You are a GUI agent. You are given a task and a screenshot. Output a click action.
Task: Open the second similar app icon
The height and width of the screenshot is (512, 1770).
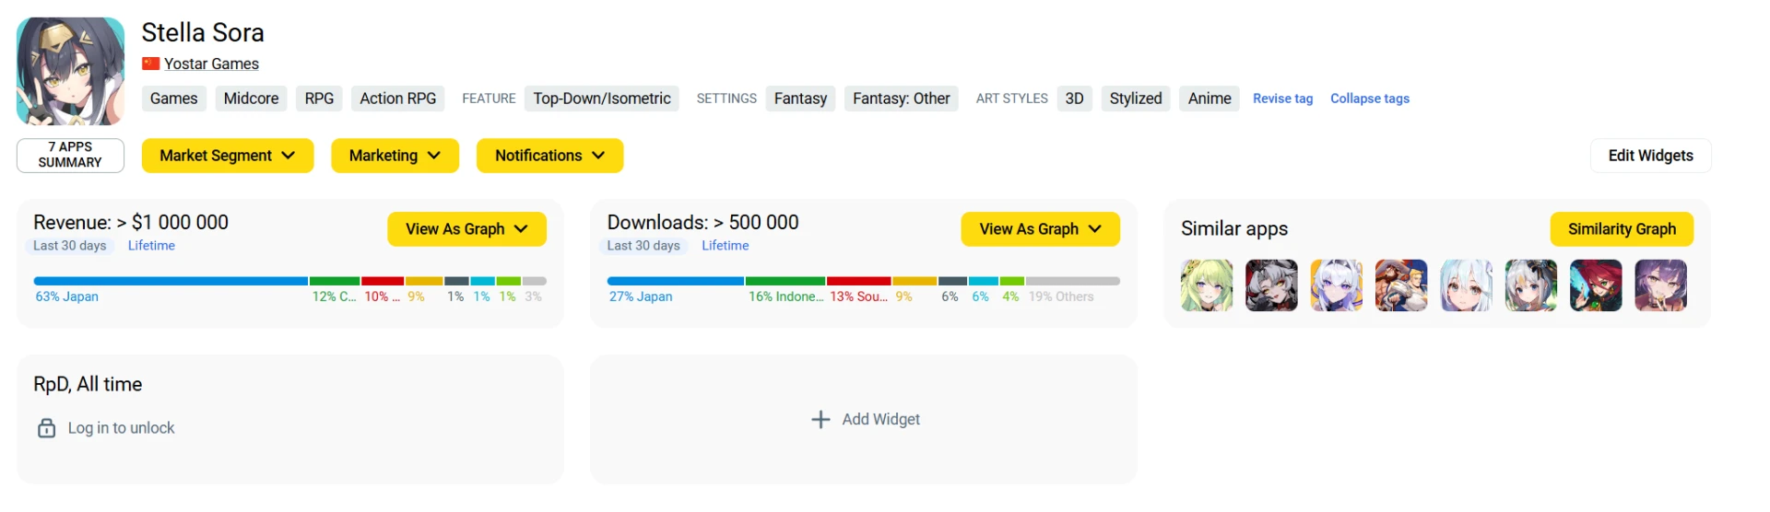point(1271,285)
